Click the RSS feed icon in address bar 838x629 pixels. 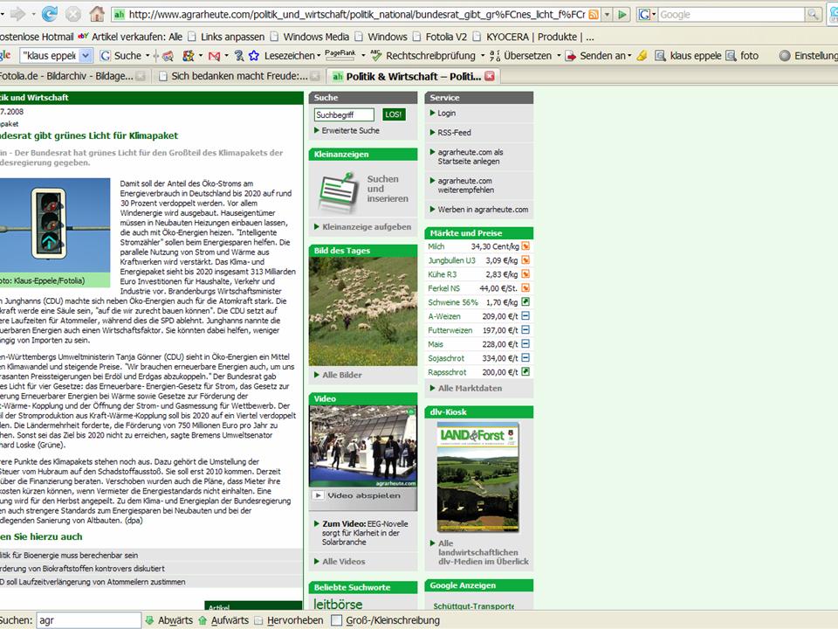click(594, 15)
